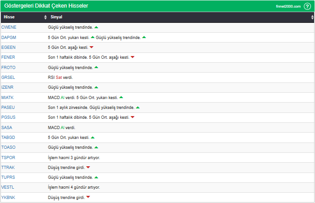Image resolution: width=315 pixels, height=203 pixels.
Task: Sort the table by Sinyal column arrows
Action: [312, 17]
